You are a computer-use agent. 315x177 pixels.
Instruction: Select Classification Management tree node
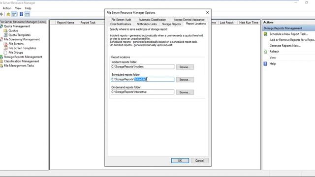[21, 61]
